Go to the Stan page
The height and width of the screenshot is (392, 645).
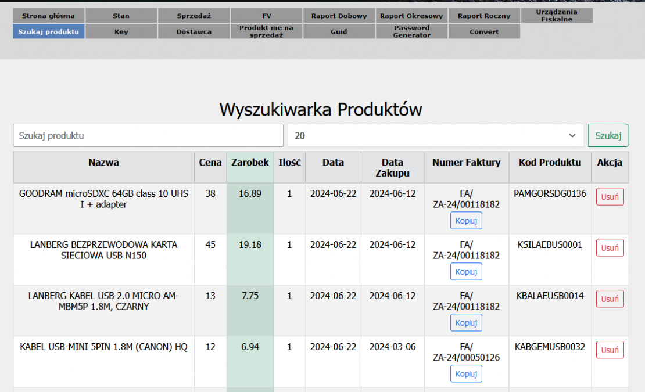point(121,16)
